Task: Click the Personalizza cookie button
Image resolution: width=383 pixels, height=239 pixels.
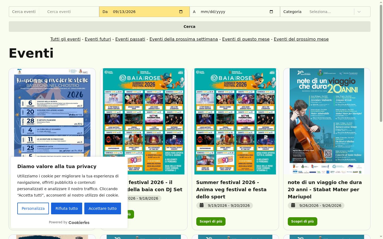Action: [33, 208]
